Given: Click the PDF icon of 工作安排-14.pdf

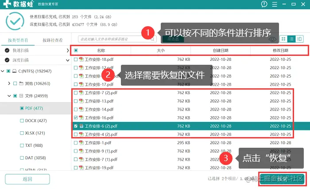Looking at the screenshot, I should click(x=81, y=109).
